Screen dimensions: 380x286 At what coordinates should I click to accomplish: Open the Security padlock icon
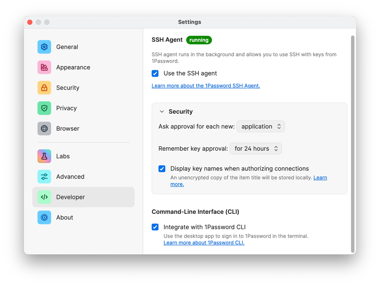(44, 88)
